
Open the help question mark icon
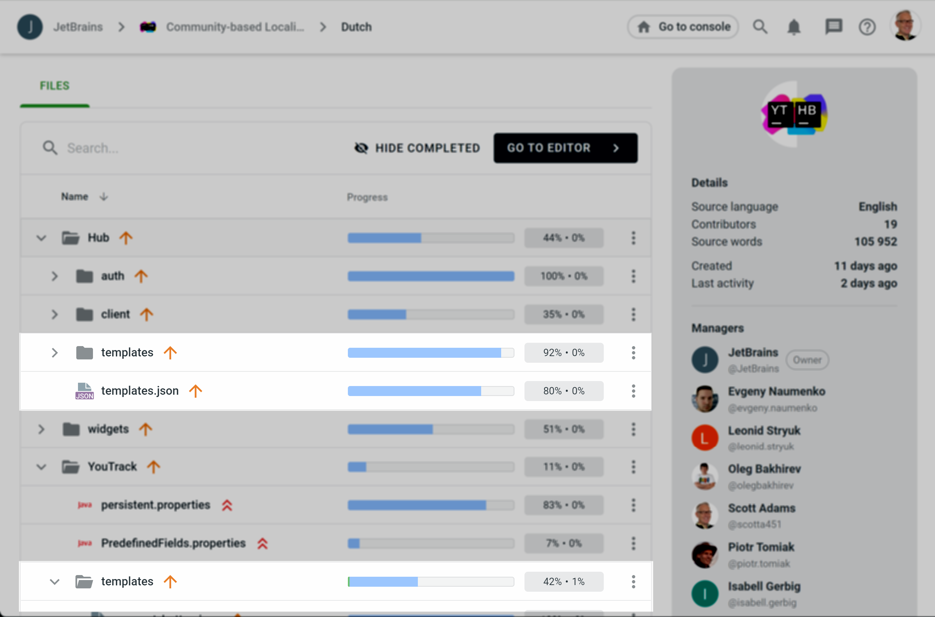coord(867,27)
